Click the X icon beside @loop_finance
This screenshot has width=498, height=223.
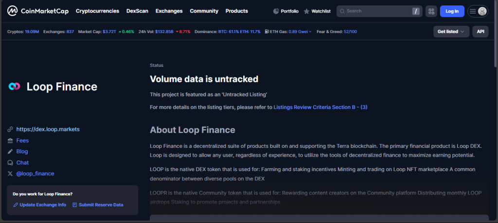click(x=10, y=174)
